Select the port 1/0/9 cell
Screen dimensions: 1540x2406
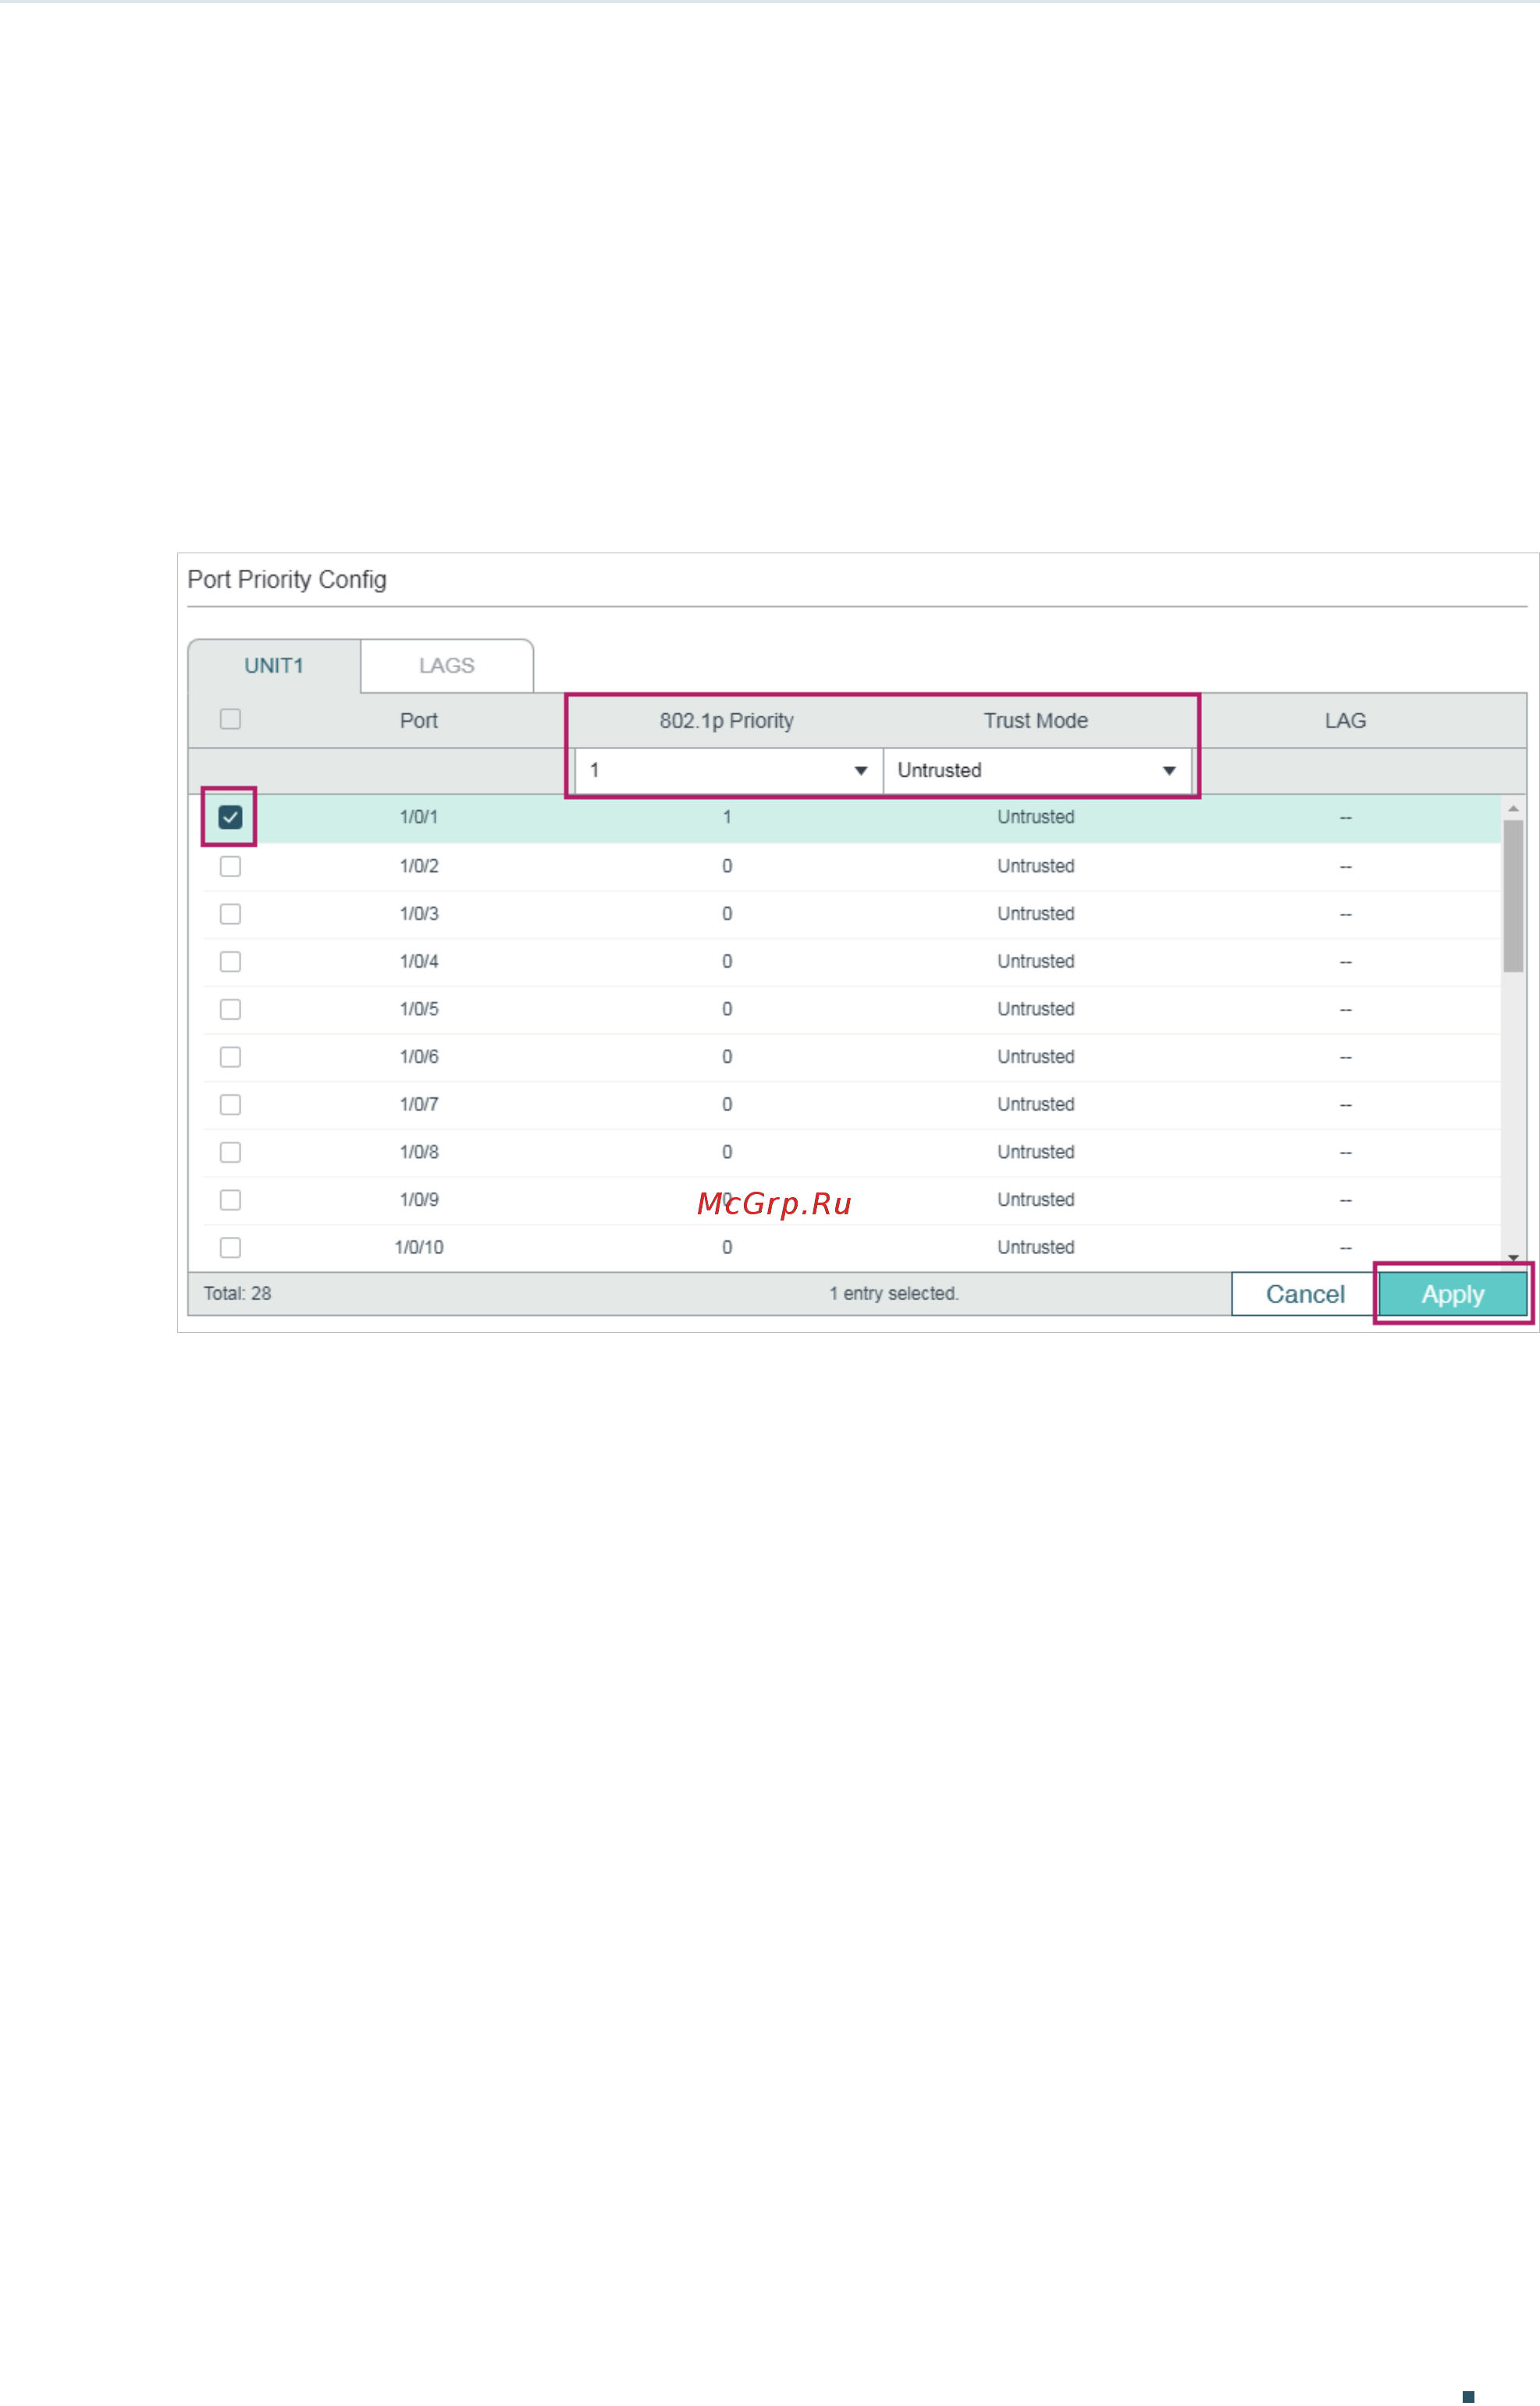click(419, 1199)
